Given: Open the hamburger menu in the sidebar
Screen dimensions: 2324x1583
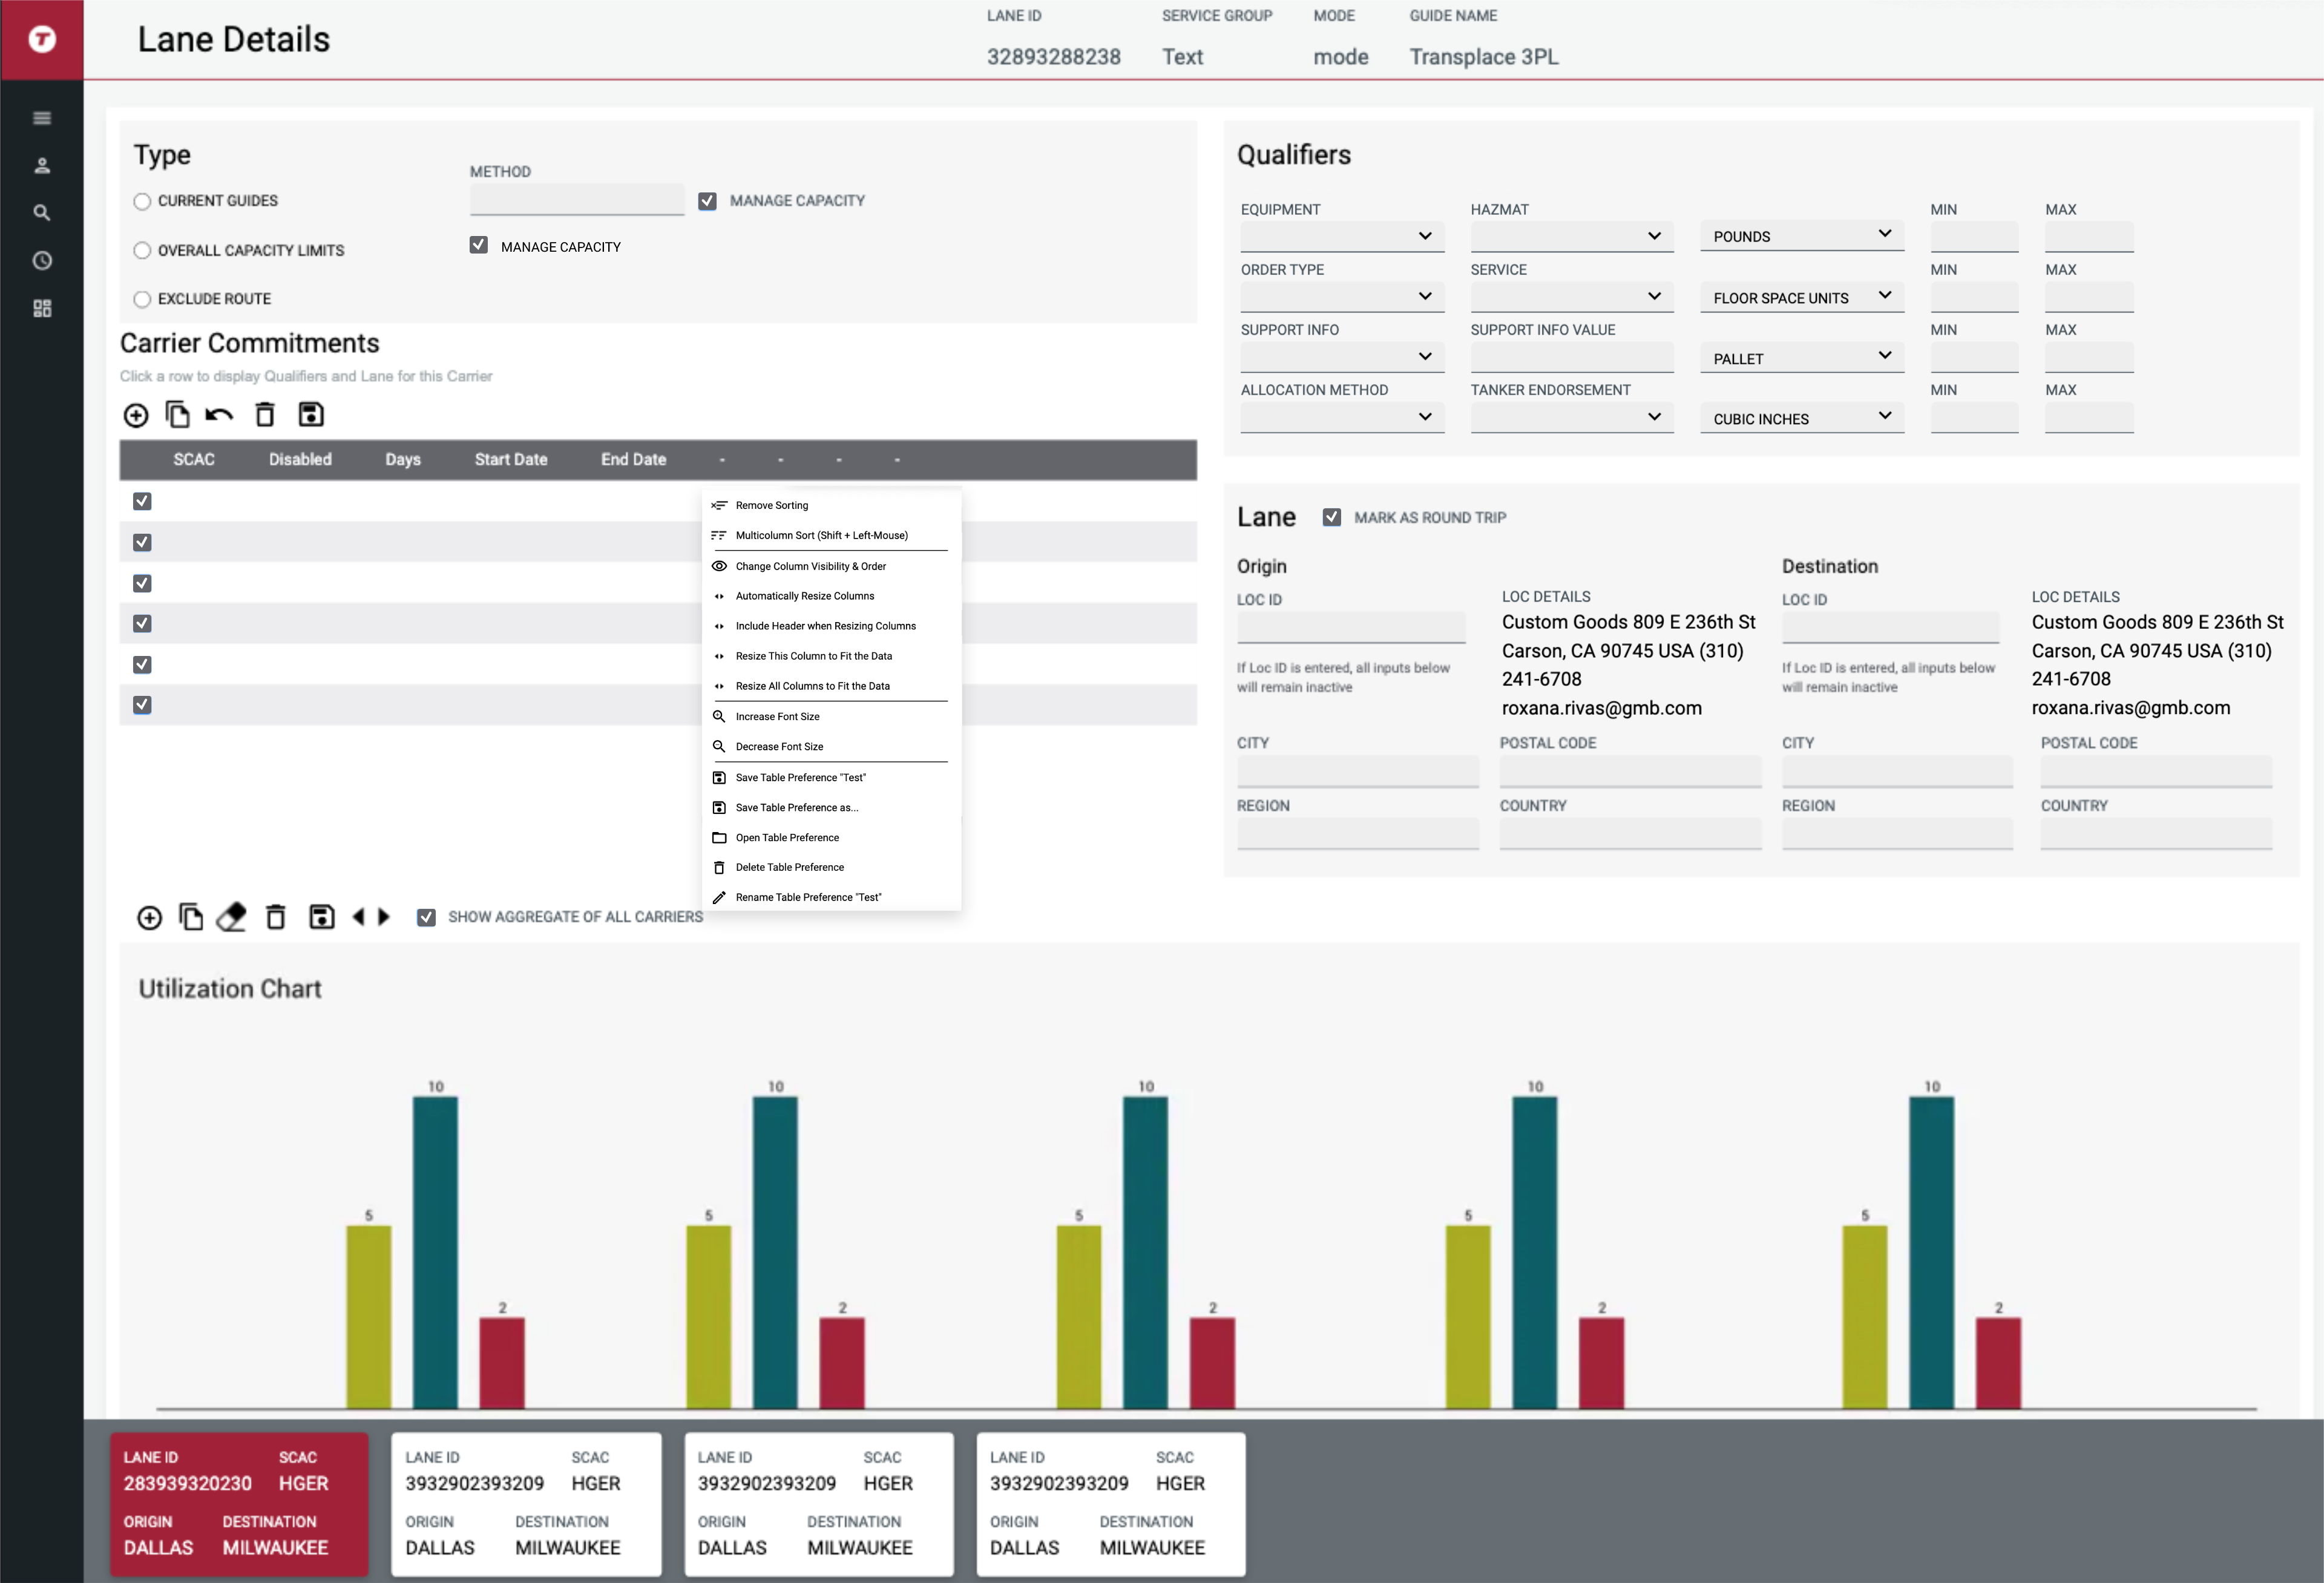Looking at the screenshot, I should (42, 118).
